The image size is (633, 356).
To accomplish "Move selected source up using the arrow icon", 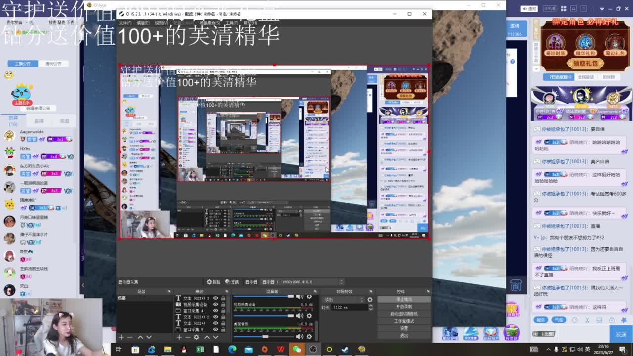I will coord(207,337).
